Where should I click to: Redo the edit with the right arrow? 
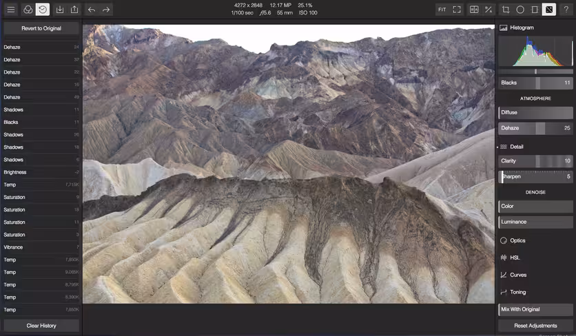(x=106, y=10)
